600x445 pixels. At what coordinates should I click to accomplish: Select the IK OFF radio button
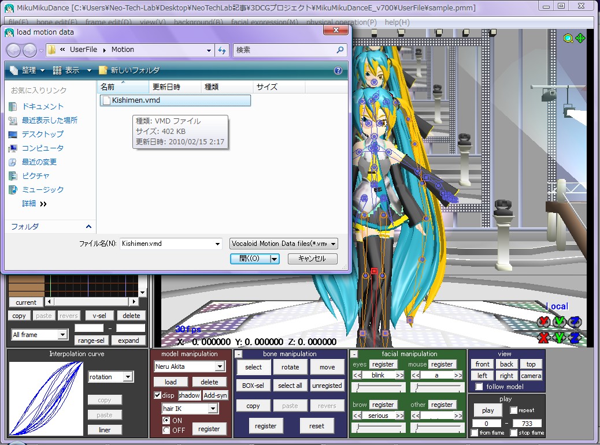tap(166, 430)
